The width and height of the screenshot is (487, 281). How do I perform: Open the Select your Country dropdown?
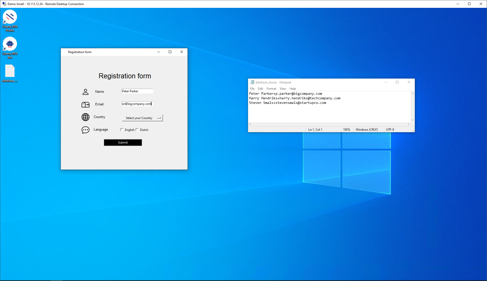[142, 118]
